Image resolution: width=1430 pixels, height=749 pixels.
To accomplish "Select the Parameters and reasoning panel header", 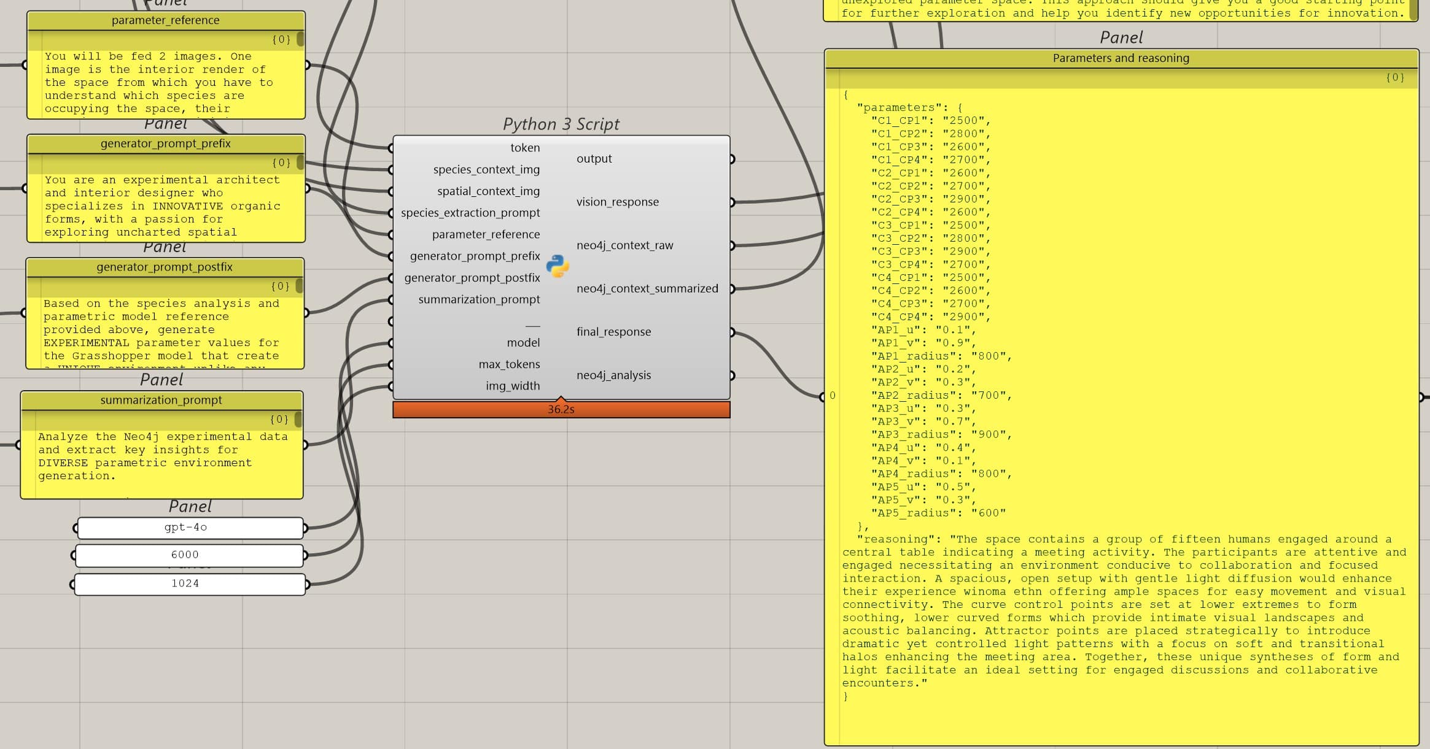I will tap(1121, 58).
